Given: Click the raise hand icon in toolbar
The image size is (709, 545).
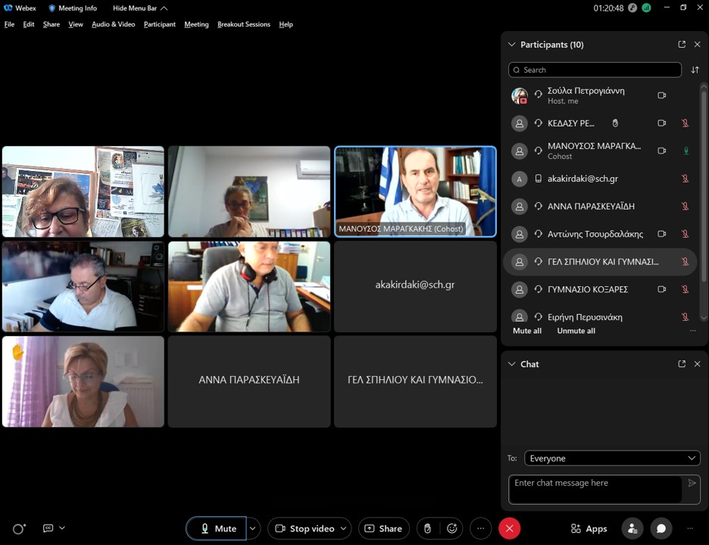Looking at the screenshot, I should (427, 528).
